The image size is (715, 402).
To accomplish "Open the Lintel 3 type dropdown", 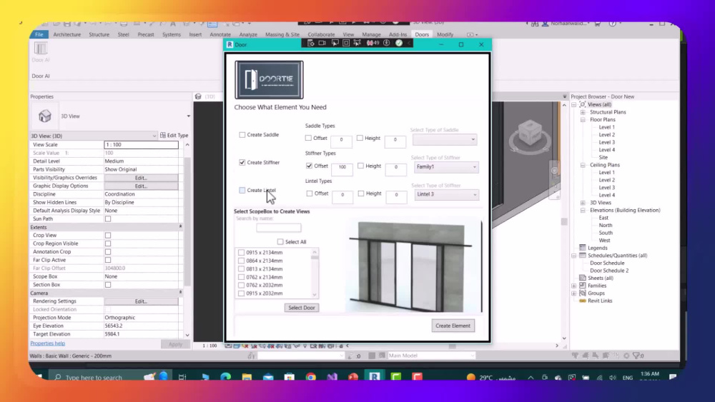I will pos(446,194).
